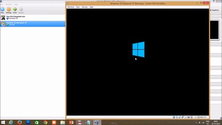Open File Explorer from taskbar
This screenshot has width=222, height=125.
(x=62, y=122)
